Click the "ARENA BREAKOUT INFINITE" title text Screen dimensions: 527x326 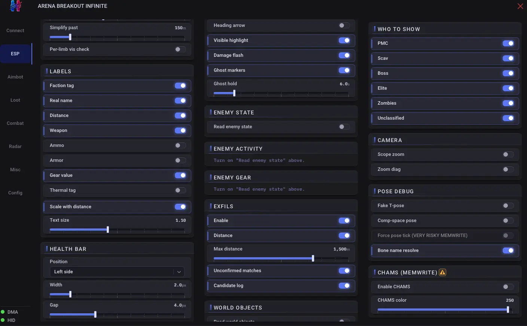tap(73, 6)
